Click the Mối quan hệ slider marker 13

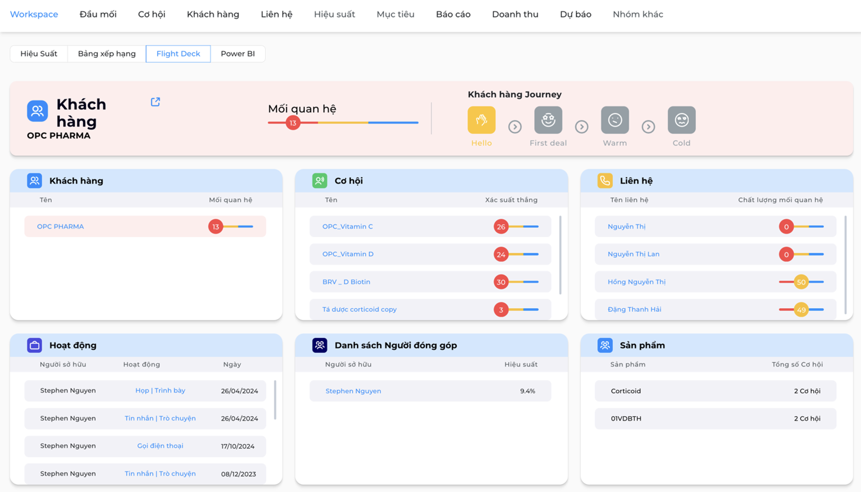tap(293, 122)
